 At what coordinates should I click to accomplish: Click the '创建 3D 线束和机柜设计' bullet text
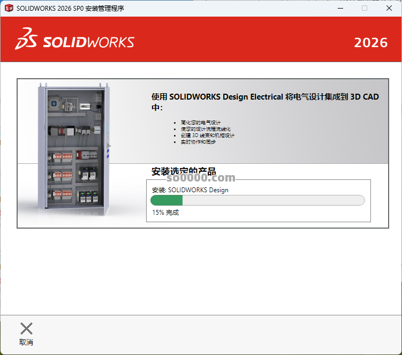click(x=207, y=135)
